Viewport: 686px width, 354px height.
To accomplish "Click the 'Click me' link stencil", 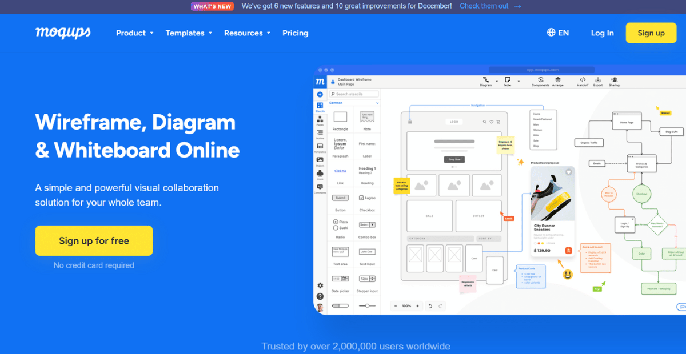I will [x=340, y=171].
